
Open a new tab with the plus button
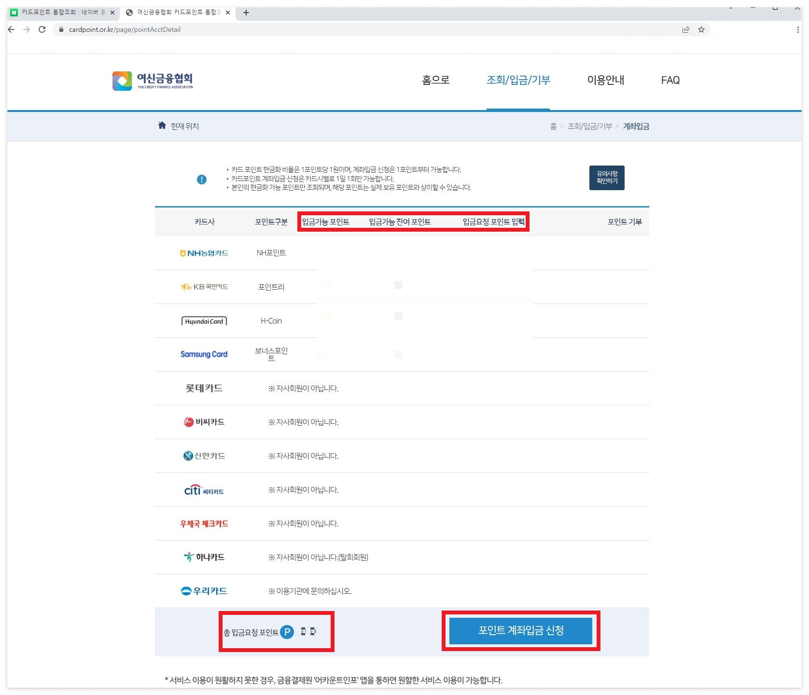click(246, 13)
